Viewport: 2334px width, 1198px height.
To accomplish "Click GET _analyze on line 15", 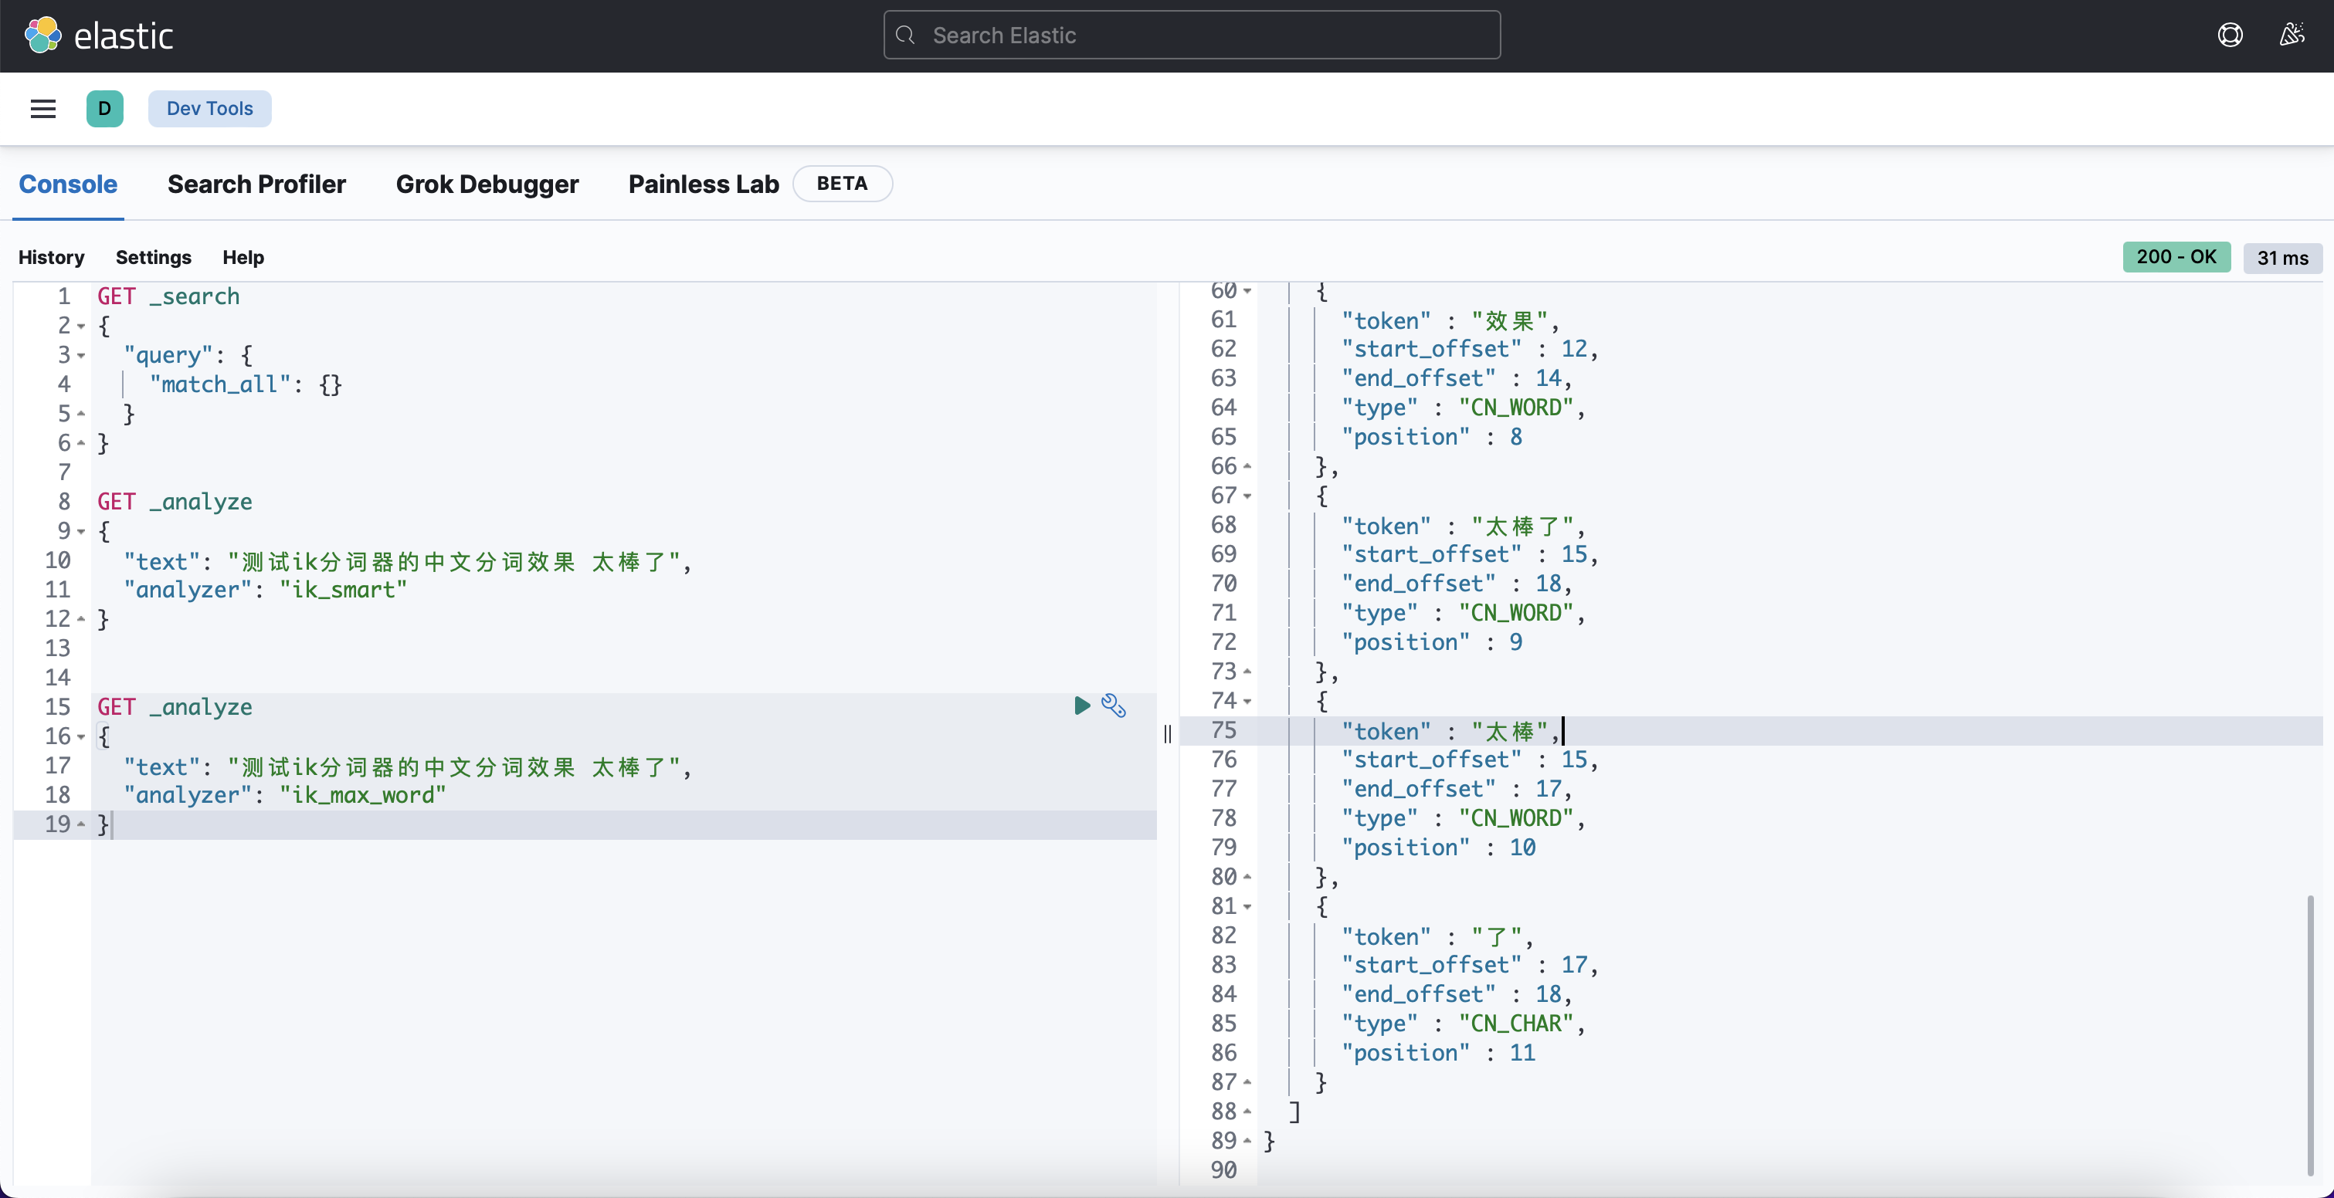I will (175, 707).
